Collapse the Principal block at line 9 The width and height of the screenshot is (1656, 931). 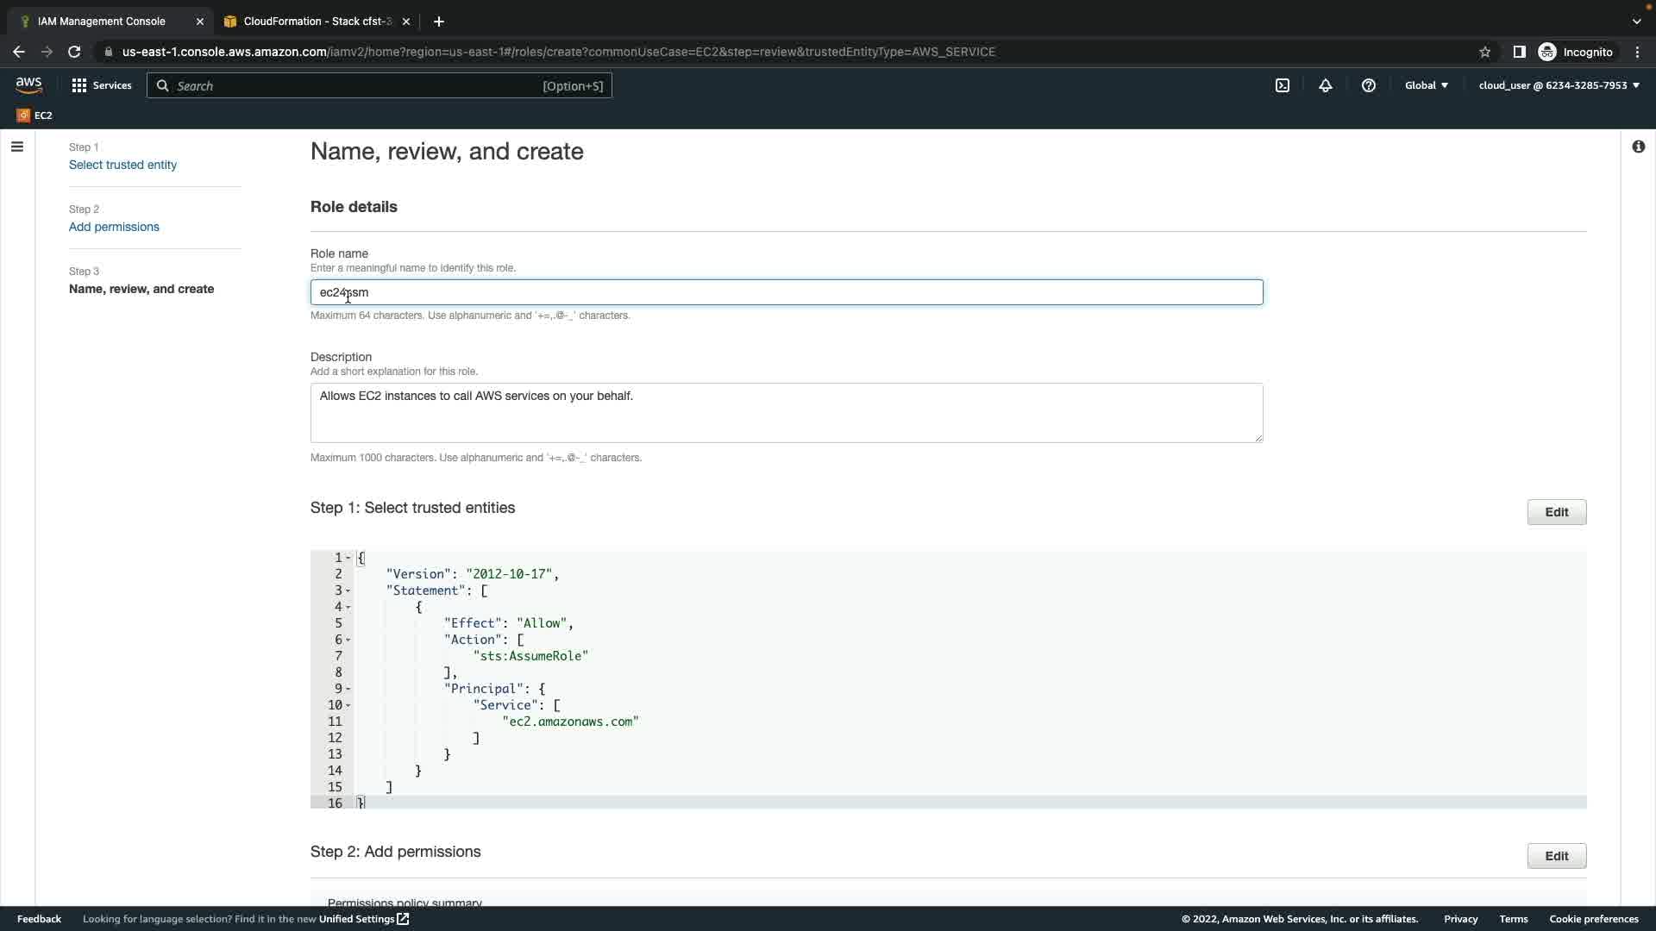(348, 690)
